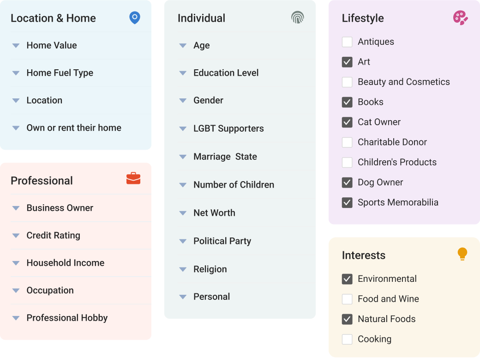Tick the Cooking checkbox

(x=347, y=340)
